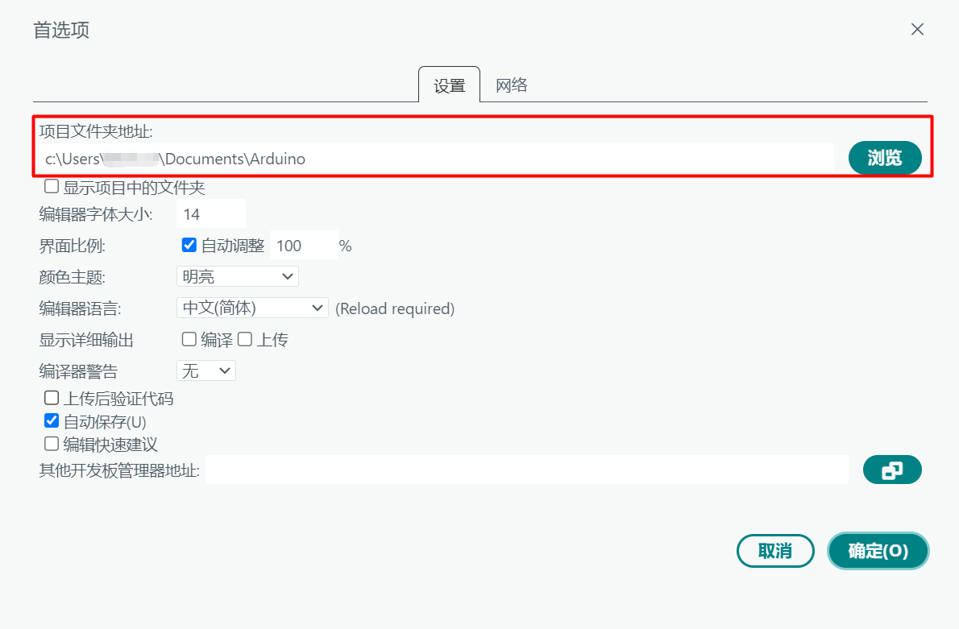This screenshot has width=959, height=629.
Task: Switch to the 网络 tab
Action: tap(511, 85)
